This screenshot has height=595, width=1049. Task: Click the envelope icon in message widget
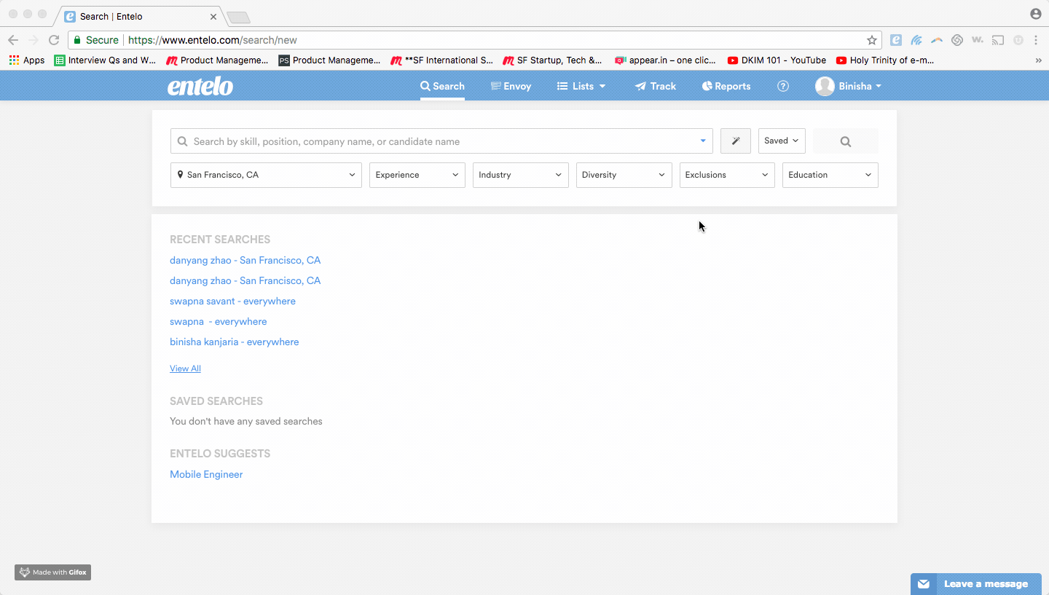click(923, 584)
